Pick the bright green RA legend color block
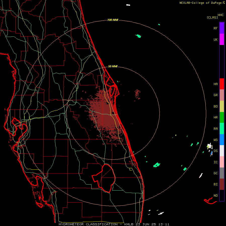The height and width of the screenshot is (226, 226). [222, 129]
